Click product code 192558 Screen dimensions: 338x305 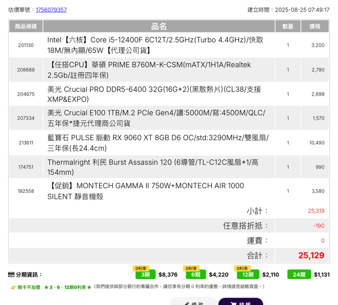pos(26,191)
